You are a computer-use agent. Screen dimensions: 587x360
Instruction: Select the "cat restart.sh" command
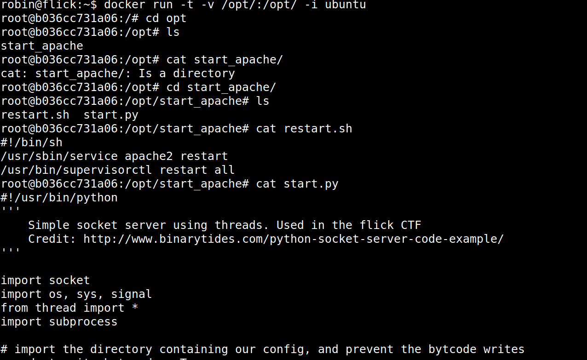pyautogui.click(x=304, y=129)
